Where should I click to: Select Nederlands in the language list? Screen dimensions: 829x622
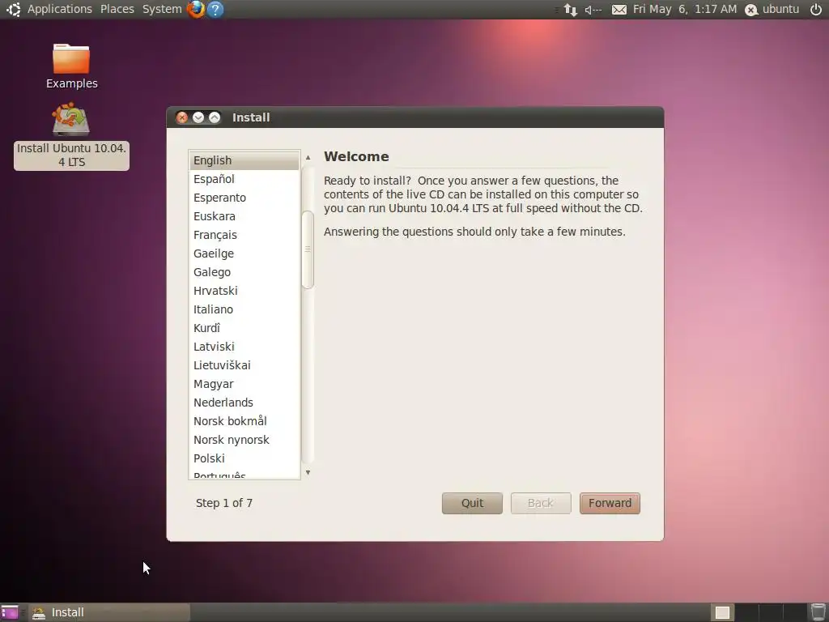244,403
